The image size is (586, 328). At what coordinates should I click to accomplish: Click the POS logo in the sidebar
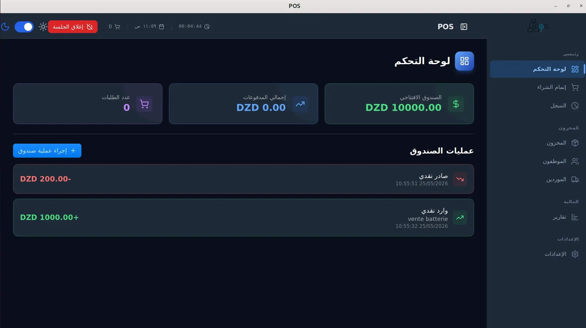pos(537,26)
